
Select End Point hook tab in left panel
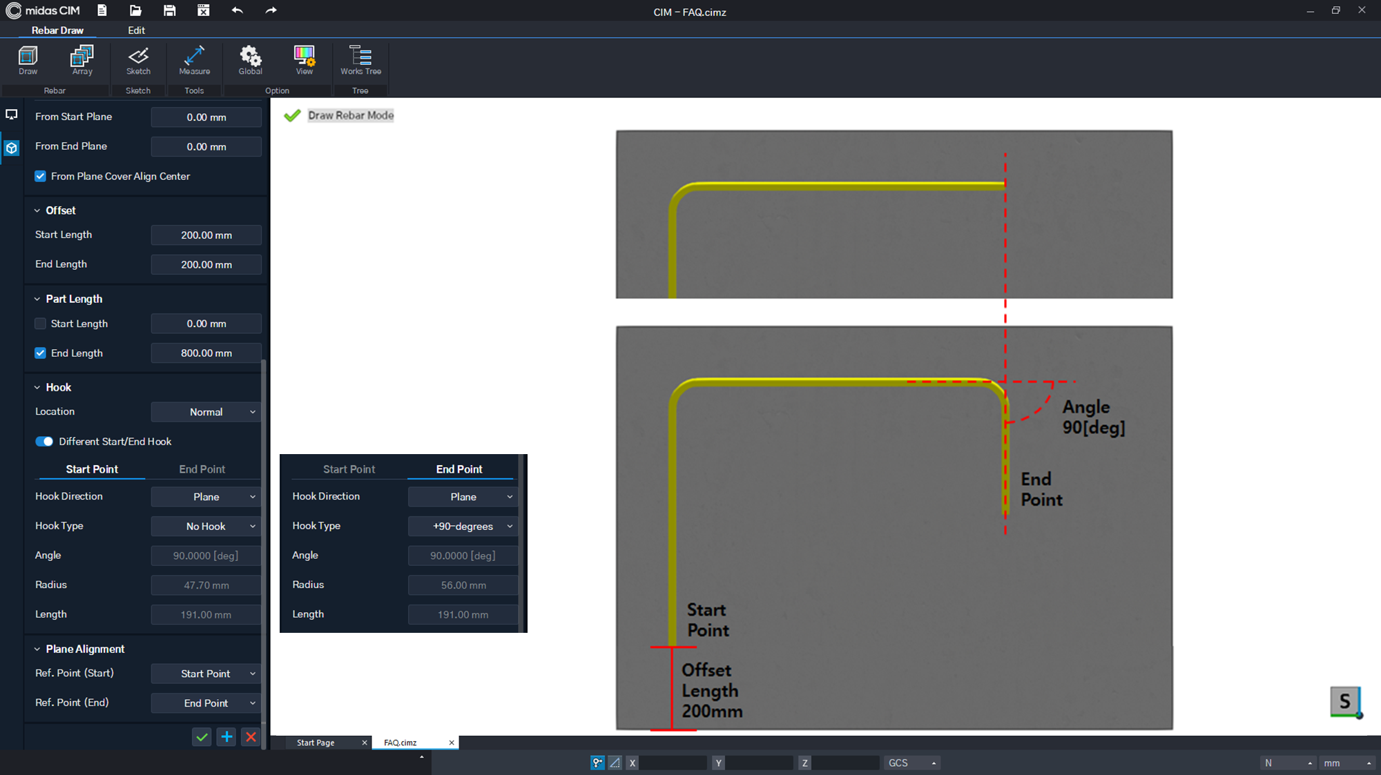coord(202,469)
